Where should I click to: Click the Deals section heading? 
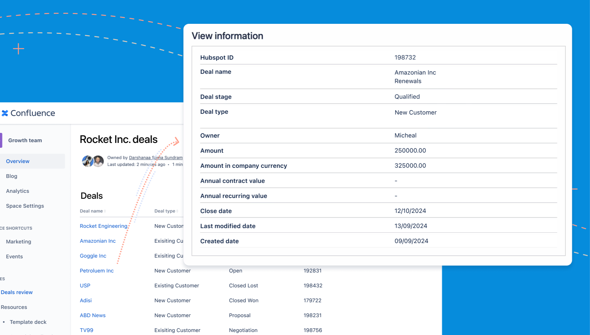click(92, 196)
